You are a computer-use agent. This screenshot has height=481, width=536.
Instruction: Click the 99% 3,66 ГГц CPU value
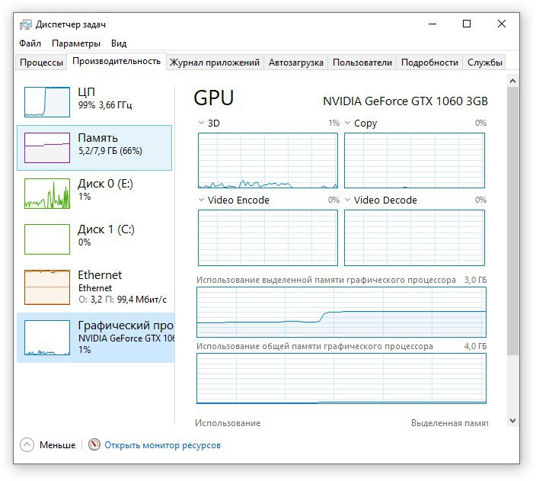pyautogui.click(x=105, y=105)
